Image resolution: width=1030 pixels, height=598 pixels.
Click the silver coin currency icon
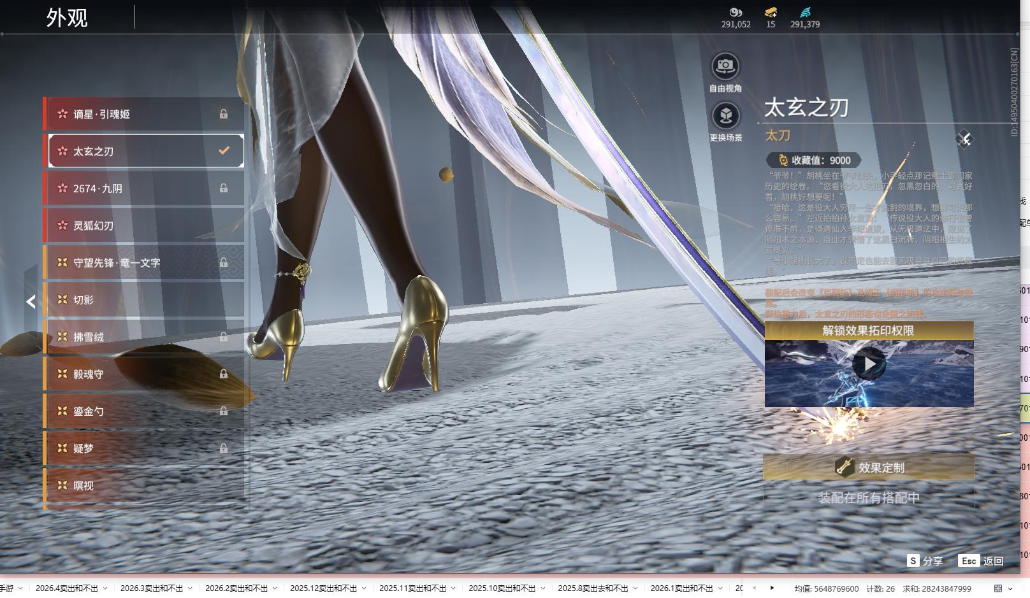click(736, 12)
